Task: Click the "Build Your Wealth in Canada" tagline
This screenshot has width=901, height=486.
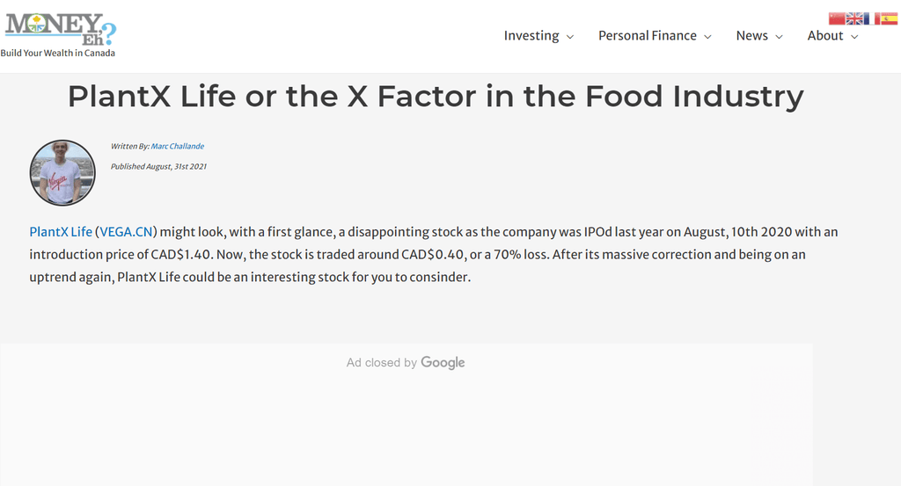Action: [x=57, y=53]
